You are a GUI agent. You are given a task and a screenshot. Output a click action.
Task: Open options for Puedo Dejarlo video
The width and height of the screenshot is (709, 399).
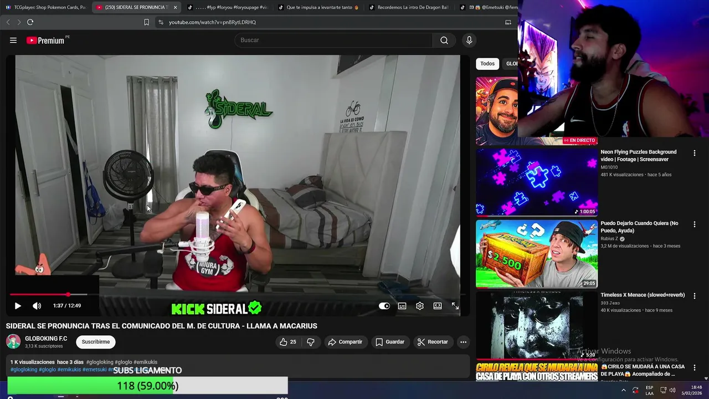click(x=694, y=224)
